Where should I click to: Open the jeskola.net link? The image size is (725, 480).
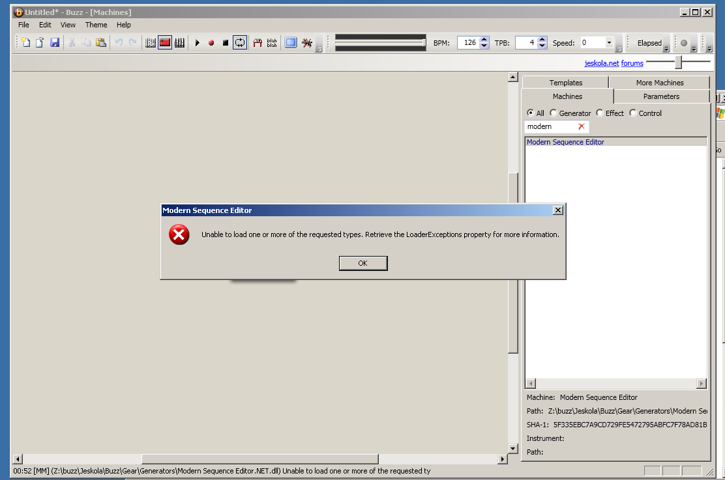pos(602,63)
